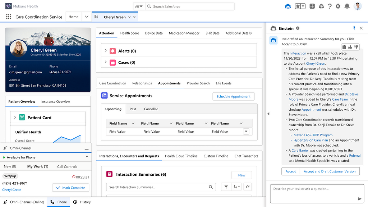
Task: Open the Omni-Channel (Online) utility item
Action: [x=24, y=202]
